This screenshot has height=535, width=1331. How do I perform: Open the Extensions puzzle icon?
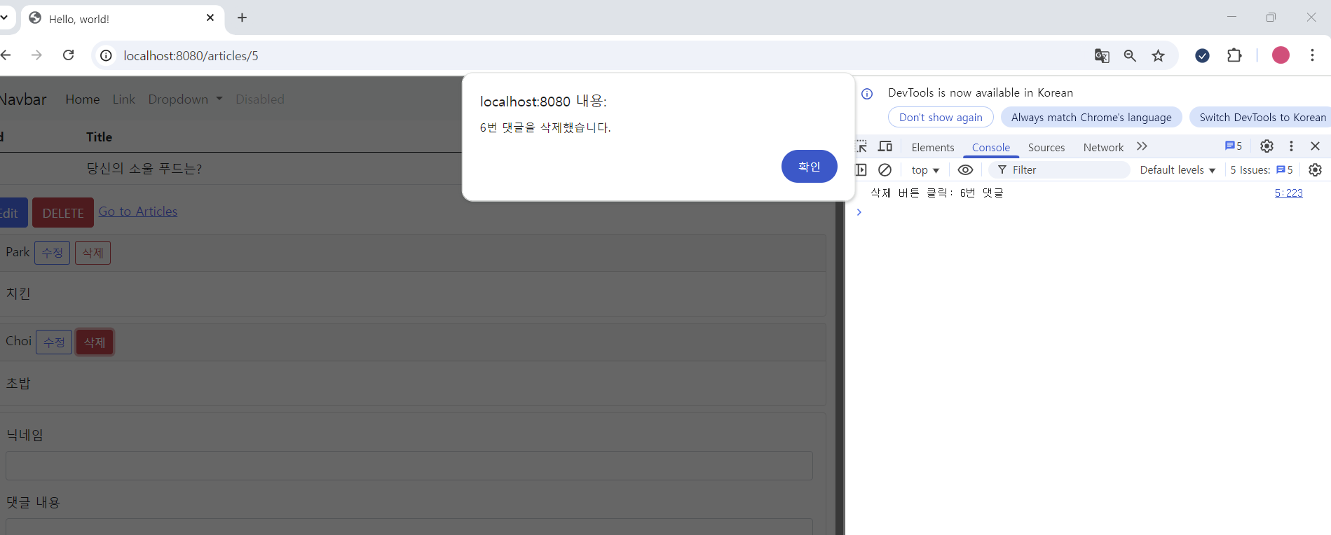click(1234, 55)
